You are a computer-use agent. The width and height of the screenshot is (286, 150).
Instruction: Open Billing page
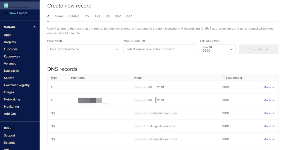pos(8,128)
